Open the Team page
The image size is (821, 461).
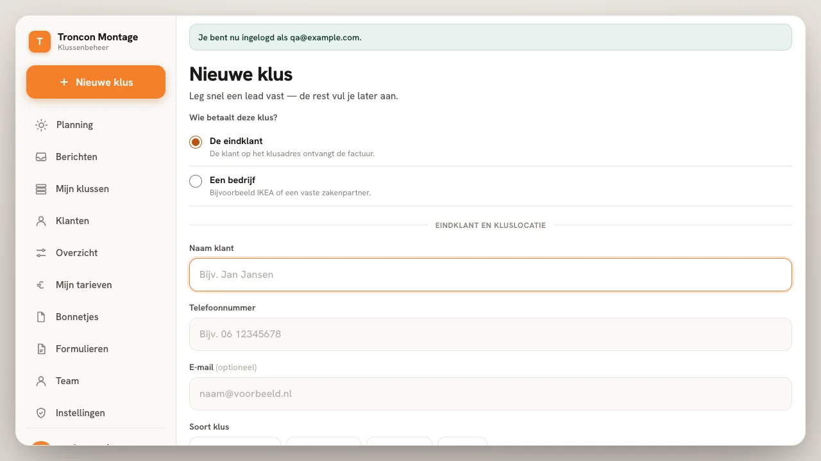[x=96, y=381]
